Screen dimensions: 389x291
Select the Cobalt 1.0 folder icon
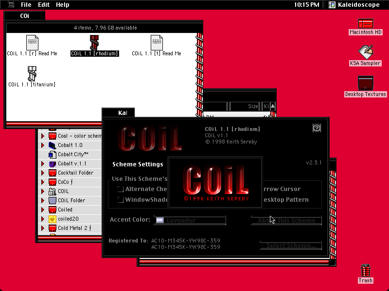[x=53, y=145]
